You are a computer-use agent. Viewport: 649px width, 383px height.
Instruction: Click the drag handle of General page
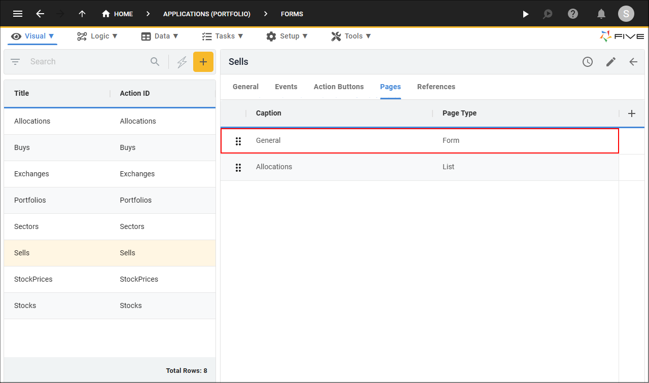(238, 141)
